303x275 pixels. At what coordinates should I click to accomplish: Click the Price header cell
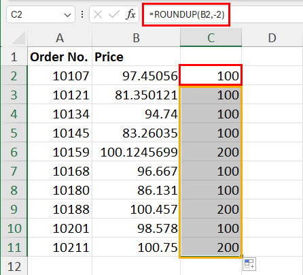(136, 56)
